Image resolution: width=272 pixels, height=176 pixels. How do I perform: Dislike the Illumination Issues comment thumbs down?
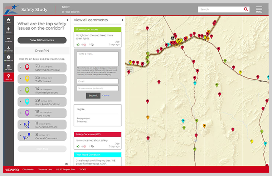(x=85, y=45)
